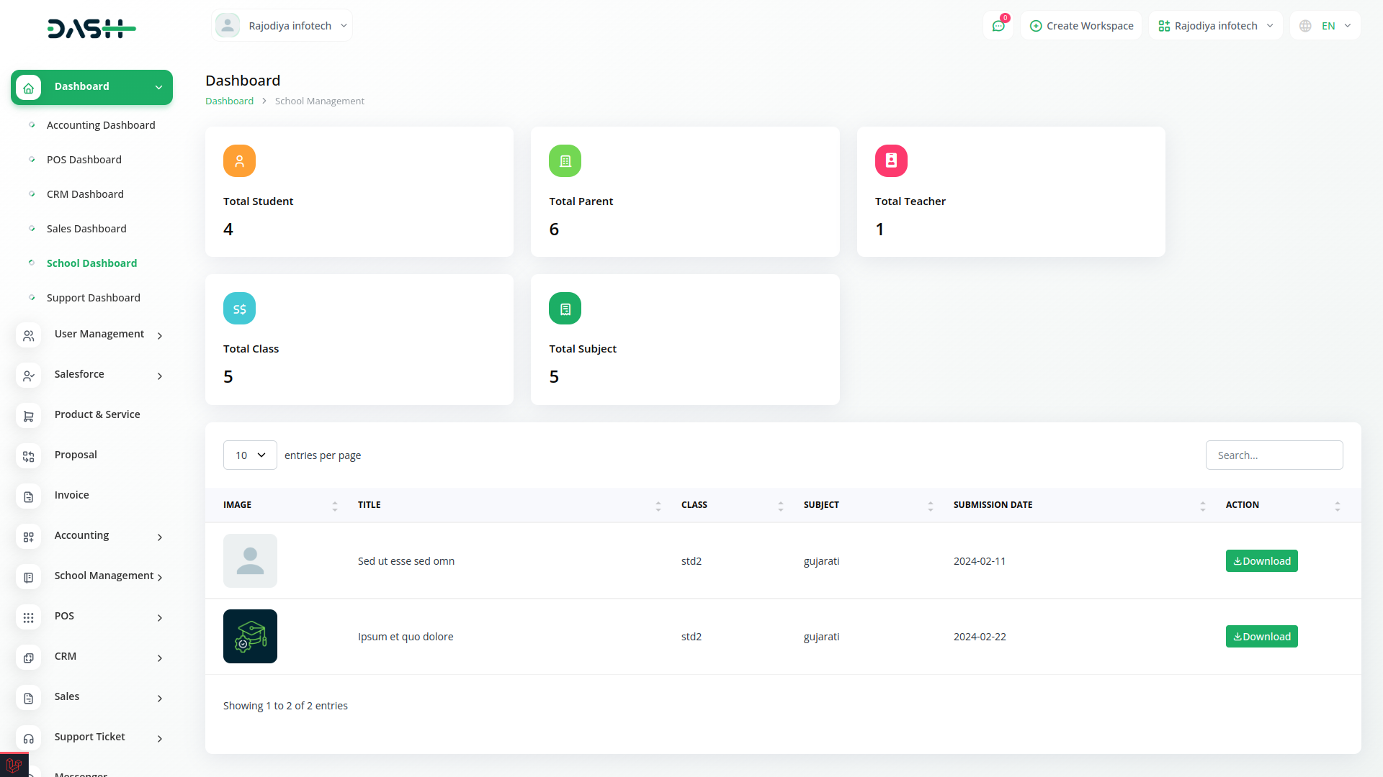Click the Total Teacher pink badge icon
The height and width of the screenshot is (777, 1383).
pos(891,161)
